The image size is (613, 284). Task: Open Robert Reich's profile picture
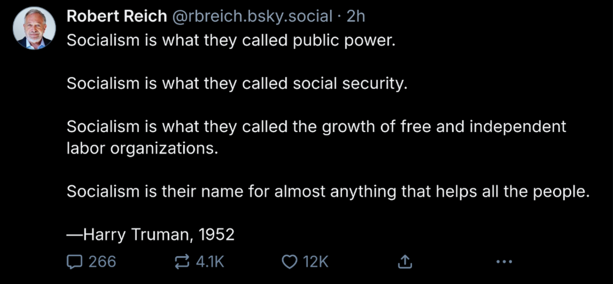[x=34, y=29]
